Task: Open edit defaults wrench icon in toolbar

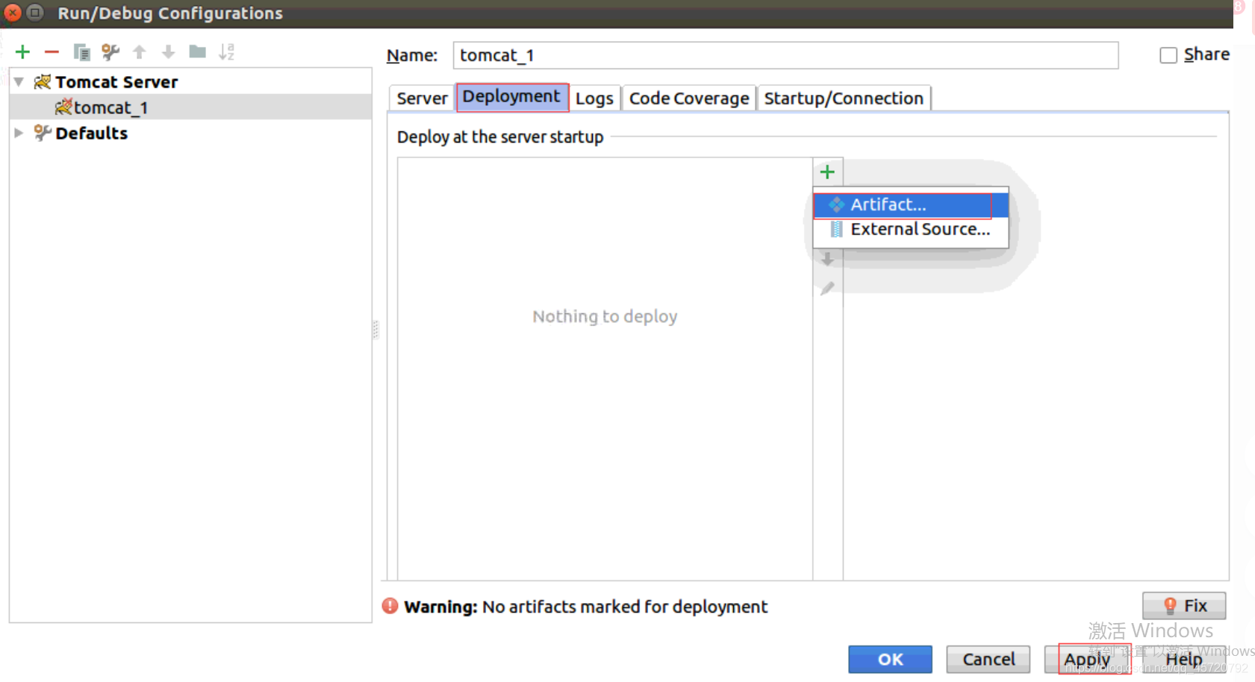Action: pos(110,51)
